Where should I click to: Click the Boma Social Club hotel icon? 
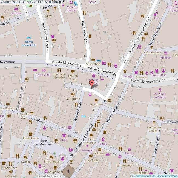(29, 38)
